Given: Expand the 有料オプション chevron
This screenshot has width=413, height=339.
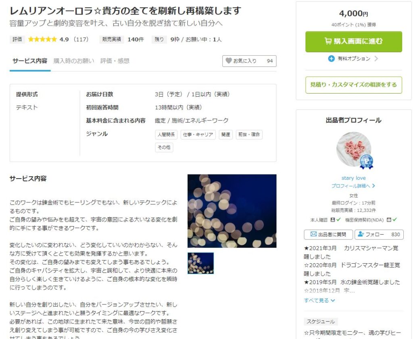Looking at the screenshot, I should pos(376,58).
